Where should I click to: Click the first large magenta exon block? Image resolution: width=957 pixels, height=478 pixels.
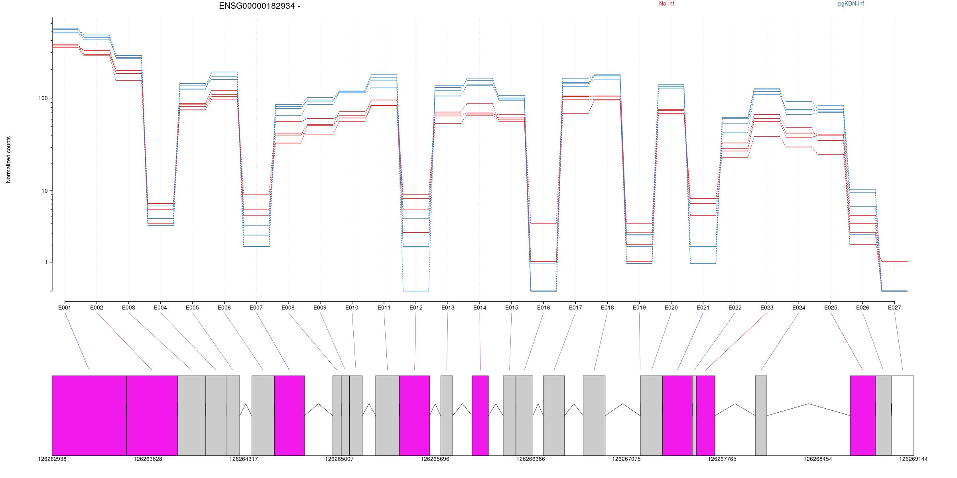[89, 415]
